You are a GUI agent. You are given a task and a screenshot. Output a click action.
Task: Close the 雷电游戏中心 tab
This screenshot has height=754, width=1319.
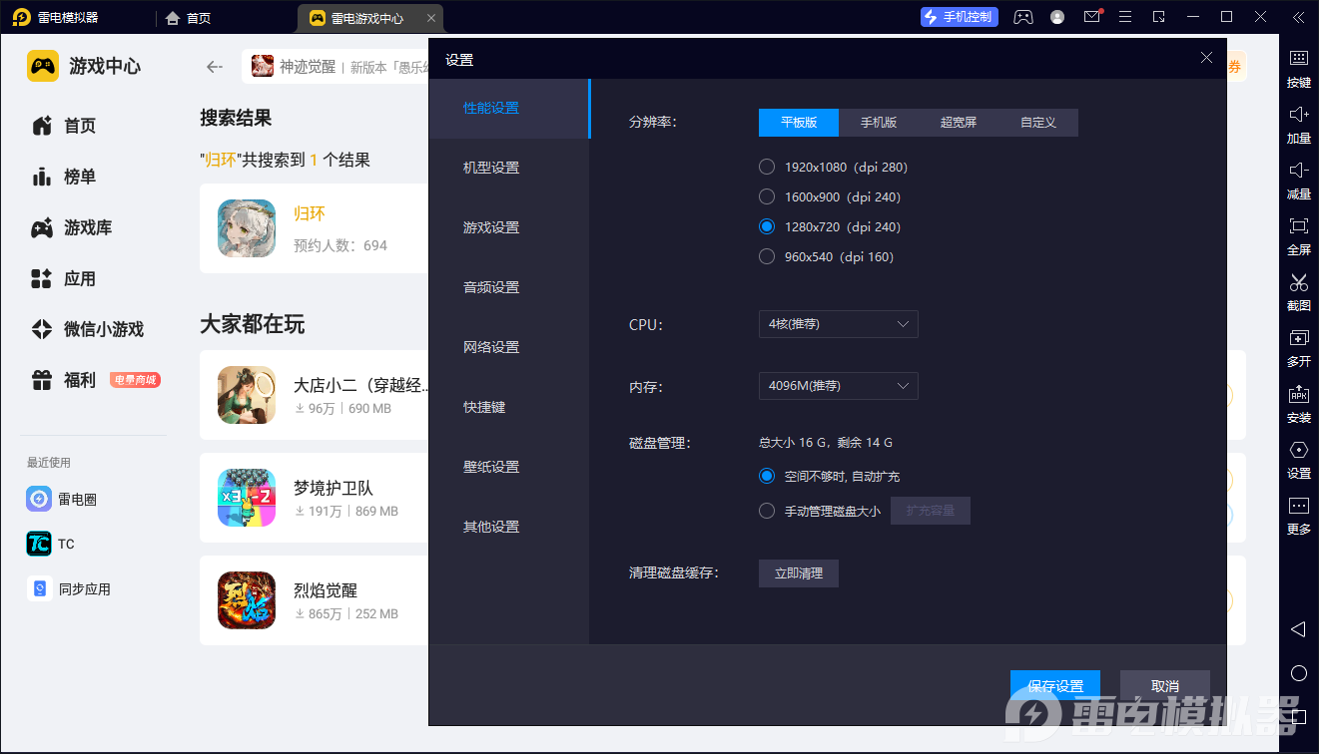(431, 18)
